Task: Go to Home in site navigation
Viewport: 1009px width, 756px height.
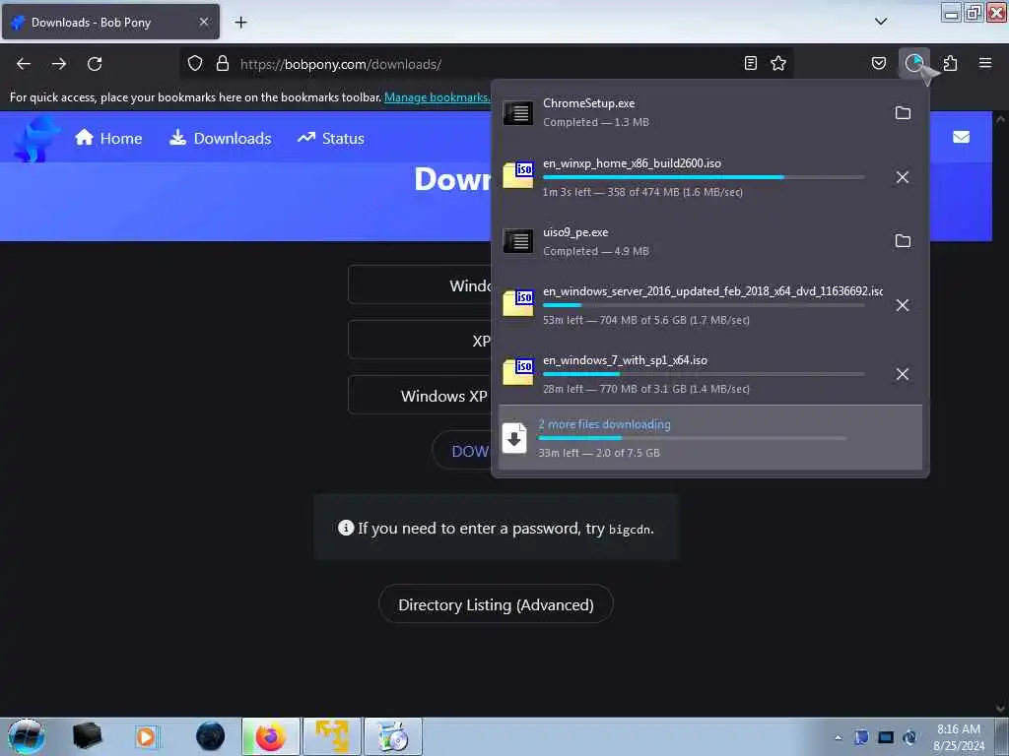Action: pos(108,138)
